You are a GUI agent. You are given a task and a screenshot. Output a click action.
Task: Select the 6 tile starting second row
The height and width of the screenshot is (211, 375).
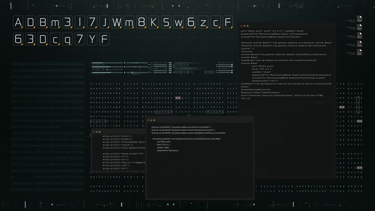[x=18, y=39]
